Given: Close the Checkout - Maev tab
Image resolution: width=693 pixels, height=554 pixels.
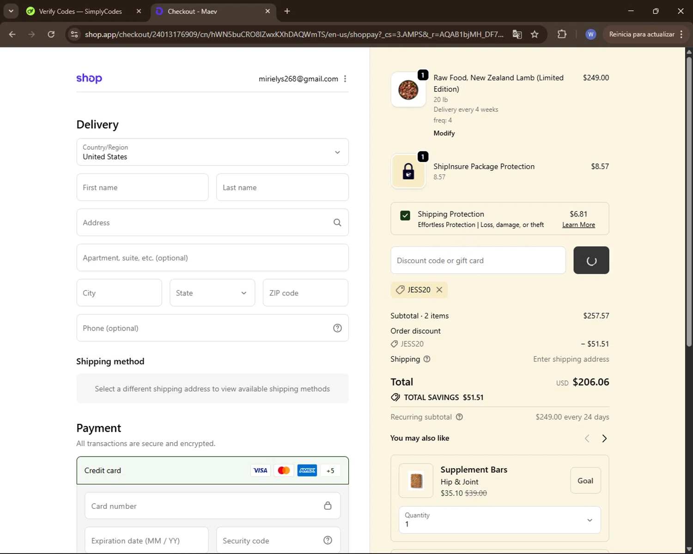Looking at the screenshot, I should click(267, 11).
